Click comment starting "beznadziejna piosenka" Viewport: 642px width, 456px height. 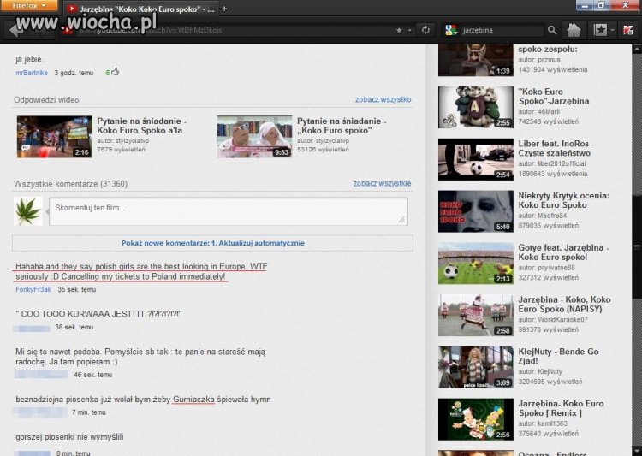(x=143, y=399)
